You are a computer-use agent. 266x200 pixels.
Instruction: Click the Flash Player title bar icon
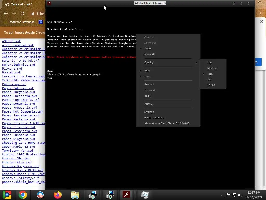coord(49,3)
